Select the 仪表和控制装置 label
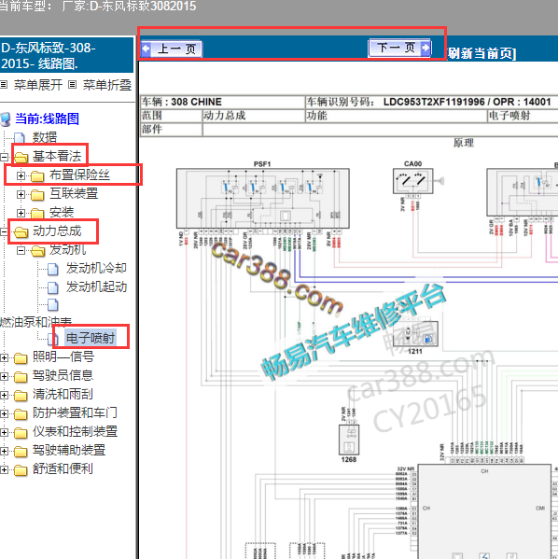This screenshot has width=558, height=559. tap(75, 431)
